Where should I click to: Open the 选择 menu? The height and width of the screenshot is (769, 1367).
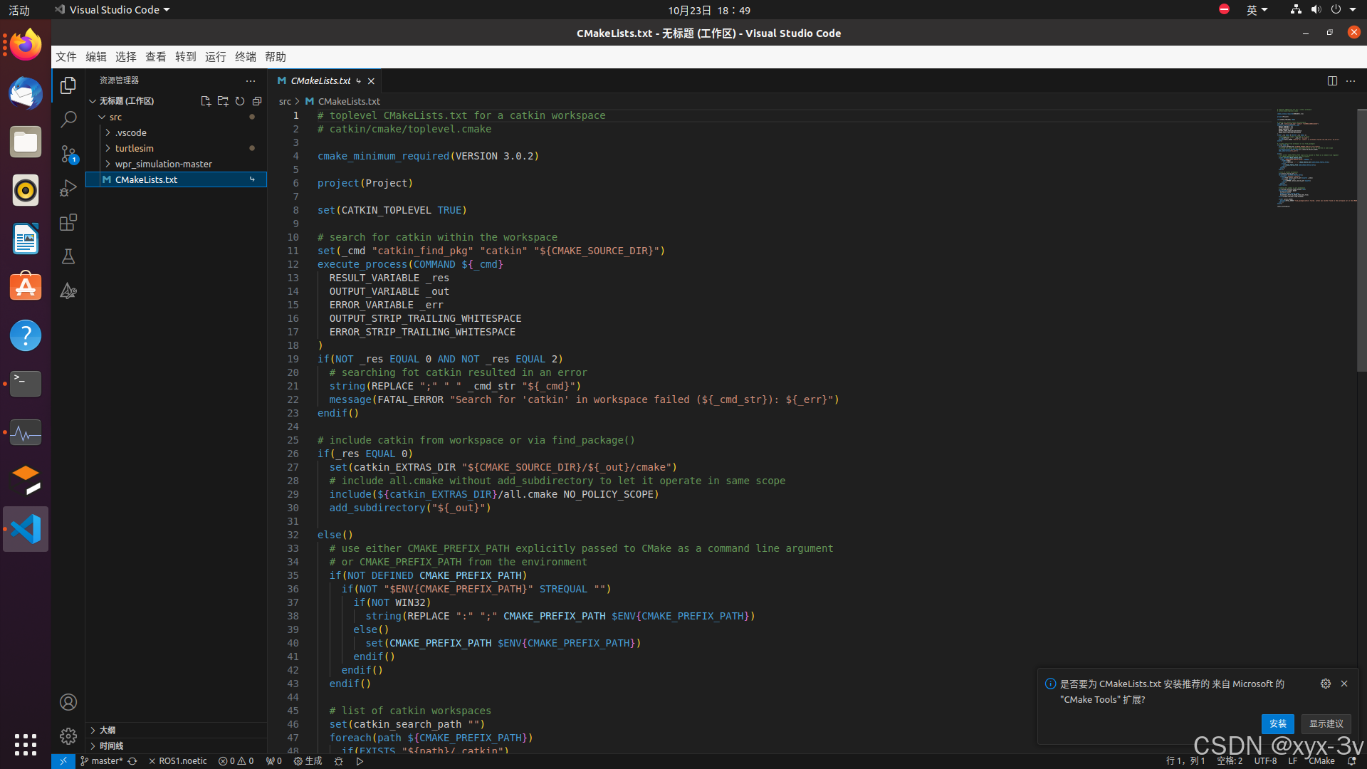[126, 57]
